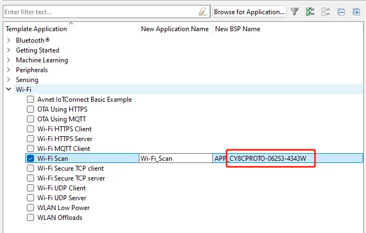Uncheck the Wi-Fi Scan checkbox

(30, 158)
